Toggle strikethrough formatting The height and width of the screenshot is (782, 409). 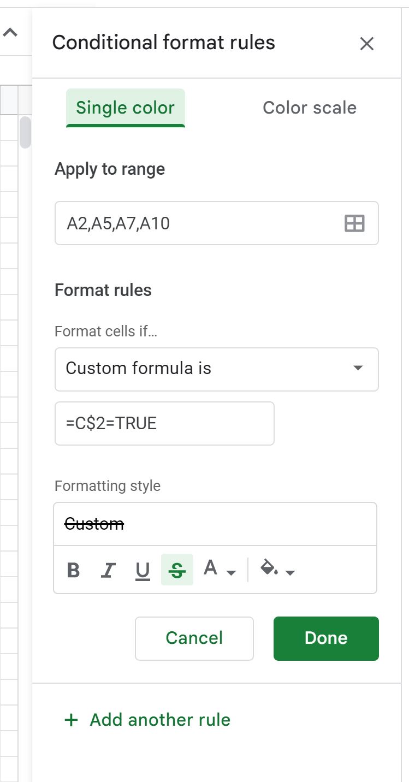(x=177, y=570)
